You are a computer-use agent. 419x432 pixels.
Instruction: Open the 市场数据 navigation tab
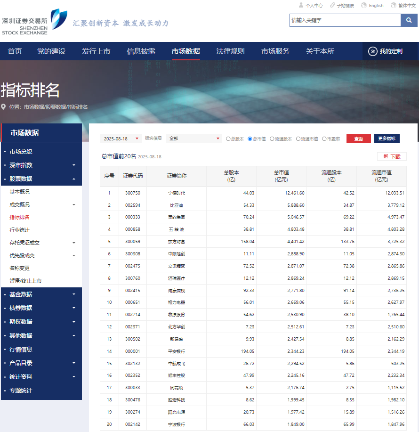(186, 51)
